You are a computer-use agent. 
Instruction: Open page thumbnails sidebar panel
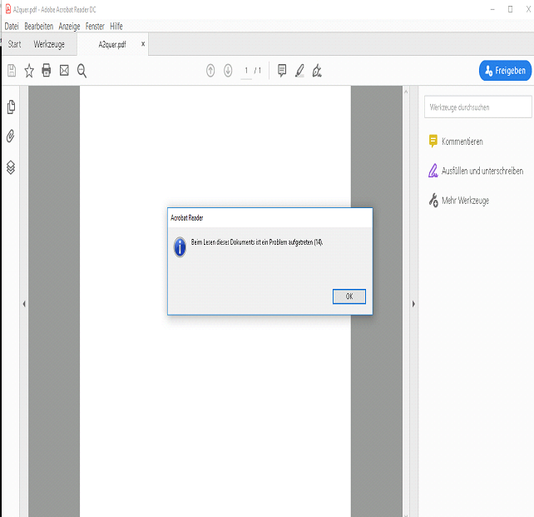pyautogui.click(x=11, y=107)
